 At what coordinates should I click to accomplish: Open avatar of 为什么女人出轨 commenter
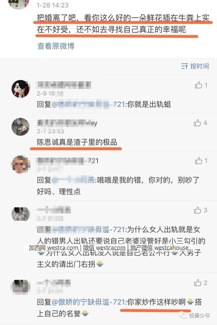click(20, 214)
